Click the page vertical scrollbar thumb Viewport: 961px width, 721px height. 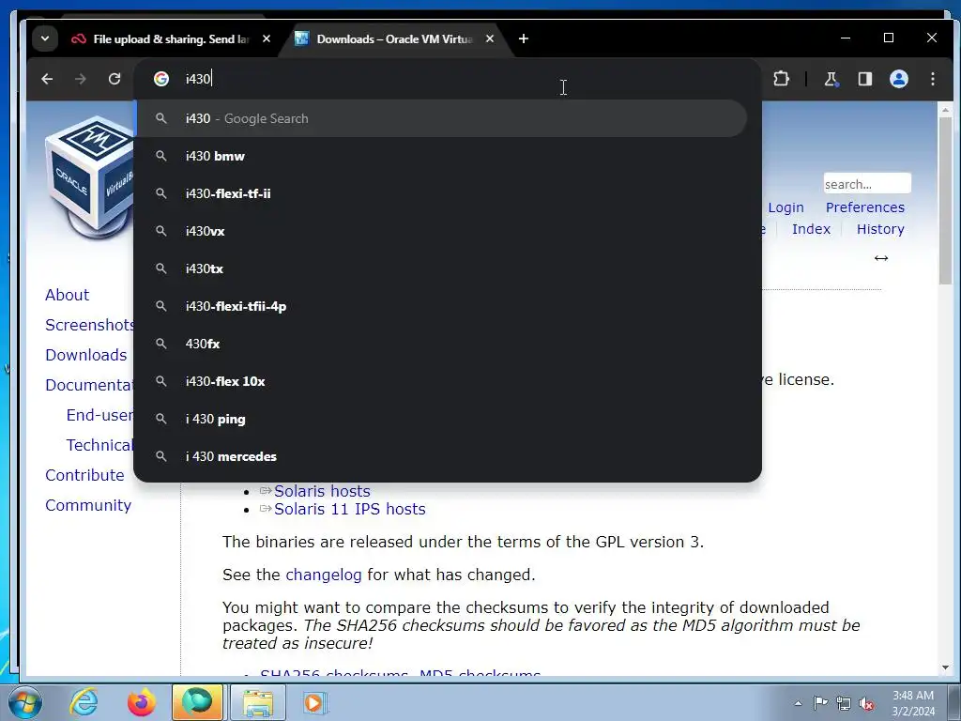945,199
